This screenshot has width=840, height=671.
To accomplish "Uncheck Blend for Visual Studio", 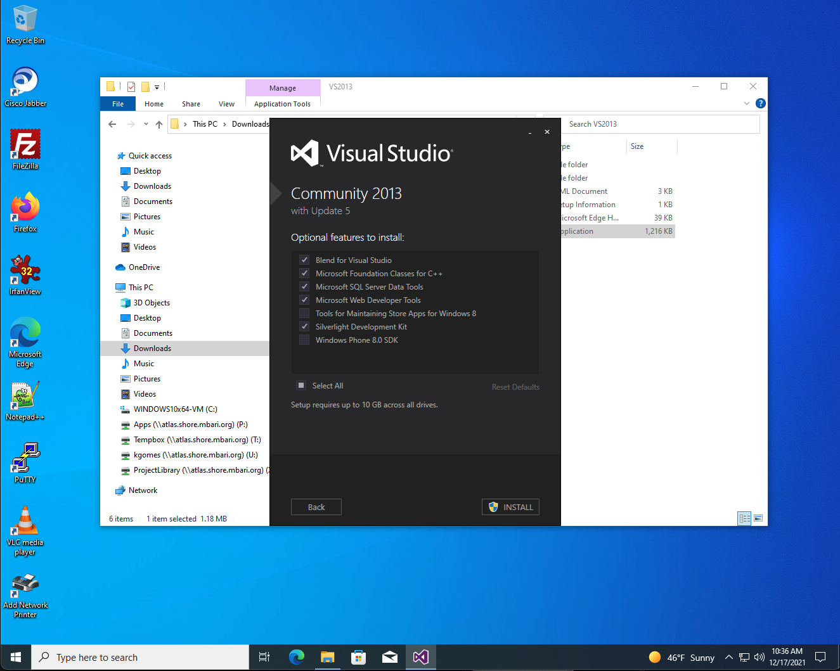I will coord(304,260).
